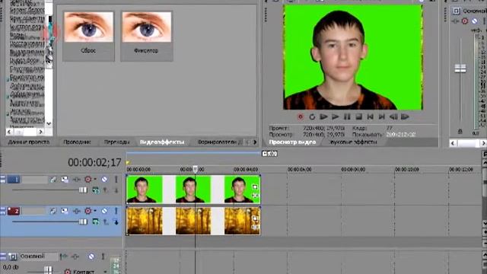Switch to Данные проекта tab

coord(29,142)
